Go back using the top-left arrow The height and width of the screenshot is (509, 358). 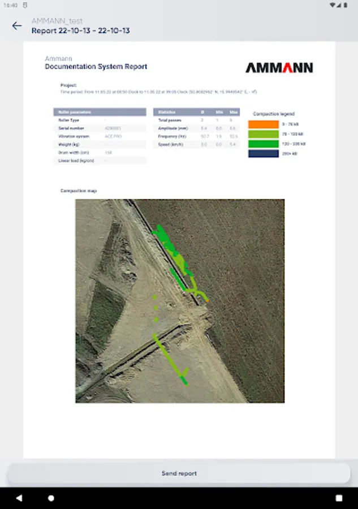17,25
